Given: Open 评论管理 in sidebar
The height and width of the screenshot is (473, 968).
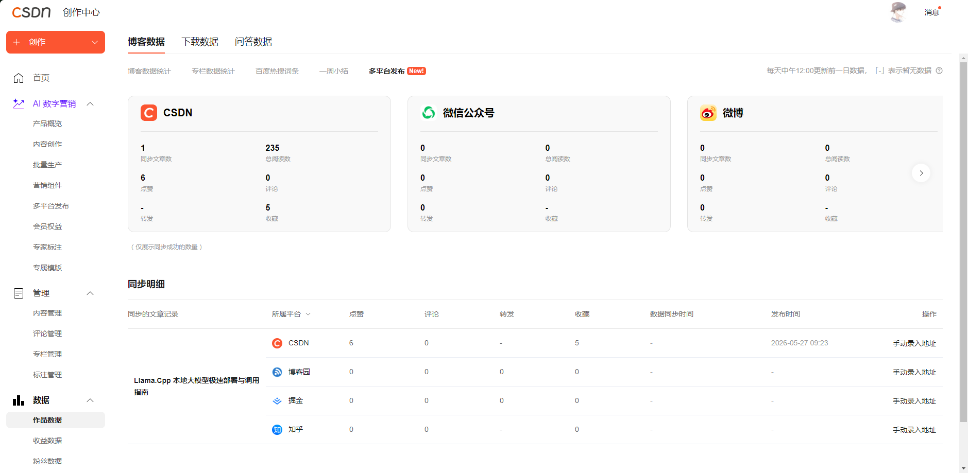Looking at the screenshot, I should tap(47, 334).
